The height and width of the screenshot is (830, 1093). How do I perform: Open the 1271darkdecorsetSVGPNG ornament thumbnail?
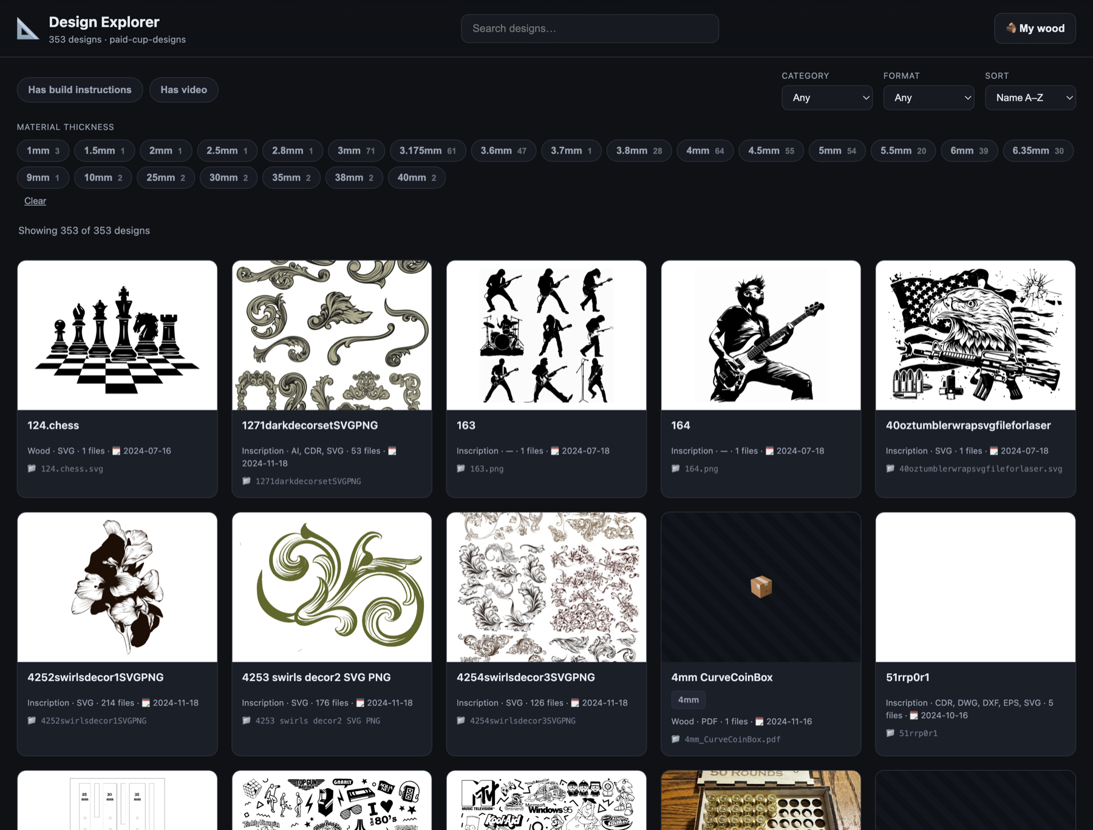coord(332,335)
